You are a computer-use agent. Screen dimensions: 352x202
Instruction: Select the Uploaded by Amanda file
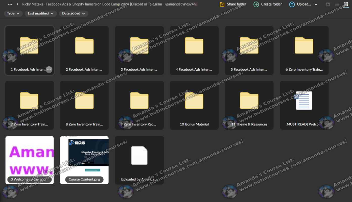click(139, 160)
